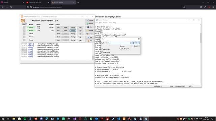Click Windows (CRLF) in the Notepad status bar
Viewport: 216px width, 121px height.
pyautogui.click(x=180, y=86)
